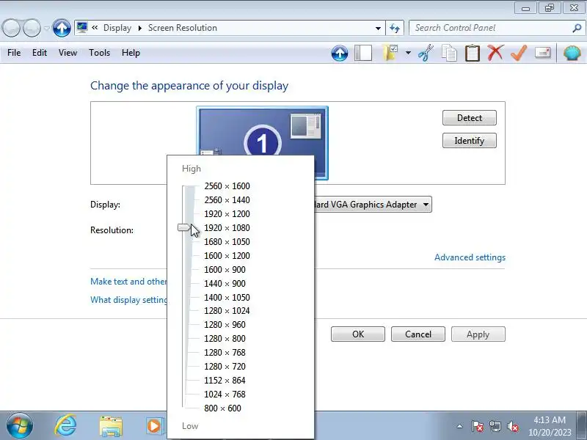587x440 pixels.
Task: Open the View menu
Action: [68, 53]
